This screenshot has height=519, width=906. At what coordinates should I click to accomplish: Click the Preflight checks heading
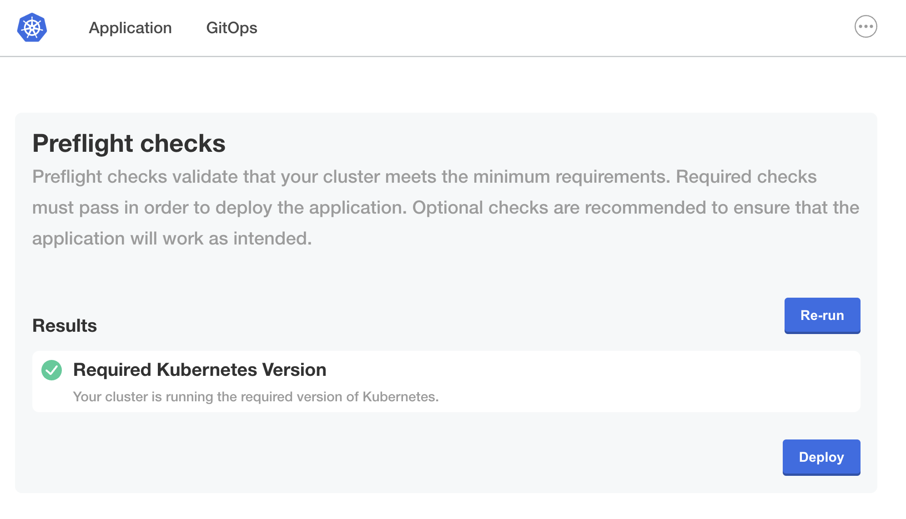click(129, 143)
